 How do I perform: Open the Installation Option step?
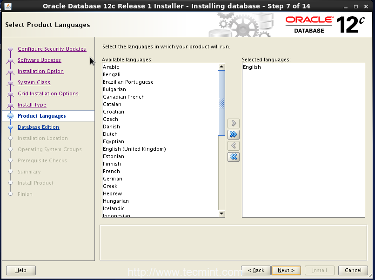(41, 71)
